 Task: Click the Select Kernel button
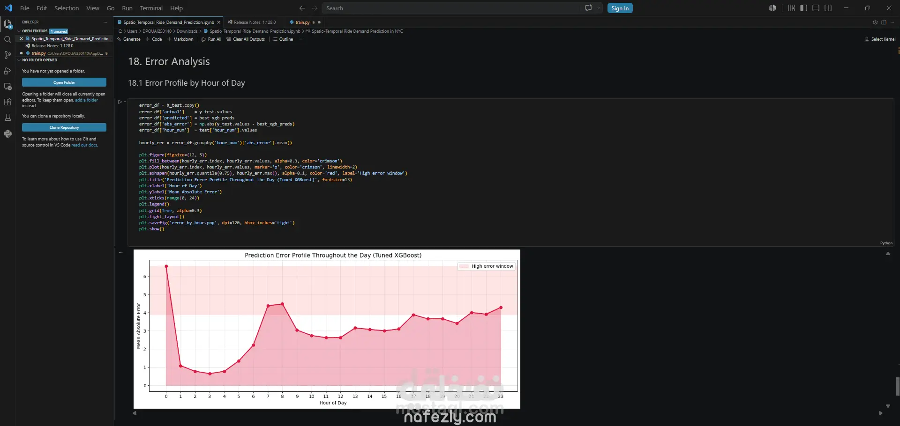pyautogui.click(x=880, y=39)
